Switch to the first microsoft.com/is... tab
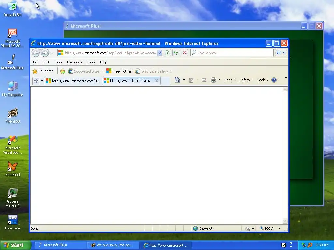 pyautogui.click(x=74, y=81)
